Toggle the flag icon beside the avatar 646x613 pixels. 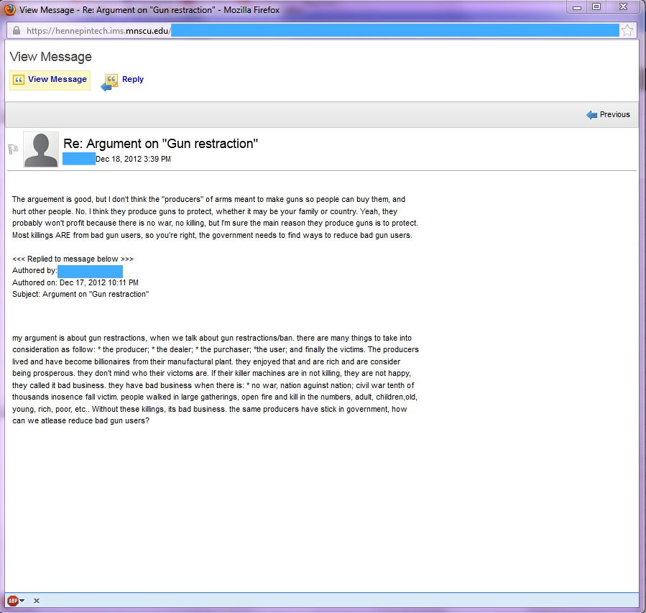tap(13, 149)
